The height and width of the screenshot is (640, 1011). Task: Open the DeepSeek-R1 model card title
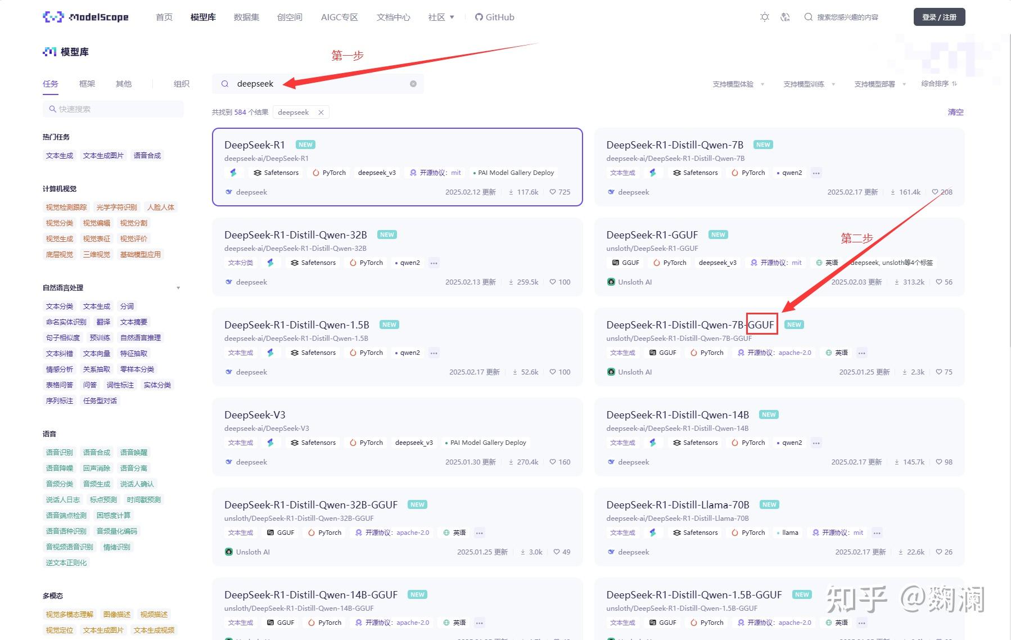[x=255, y=145]
